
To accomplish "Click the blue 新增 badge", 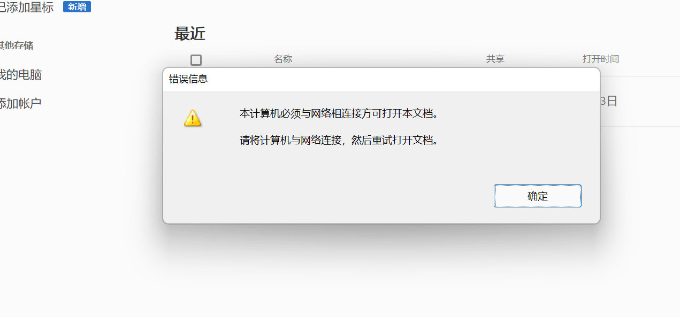I will (x=77, y=7).
